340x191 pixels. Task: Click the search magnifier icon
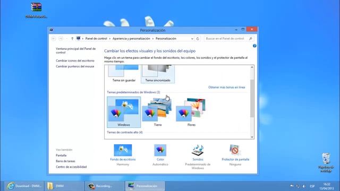tap(250, 39)
